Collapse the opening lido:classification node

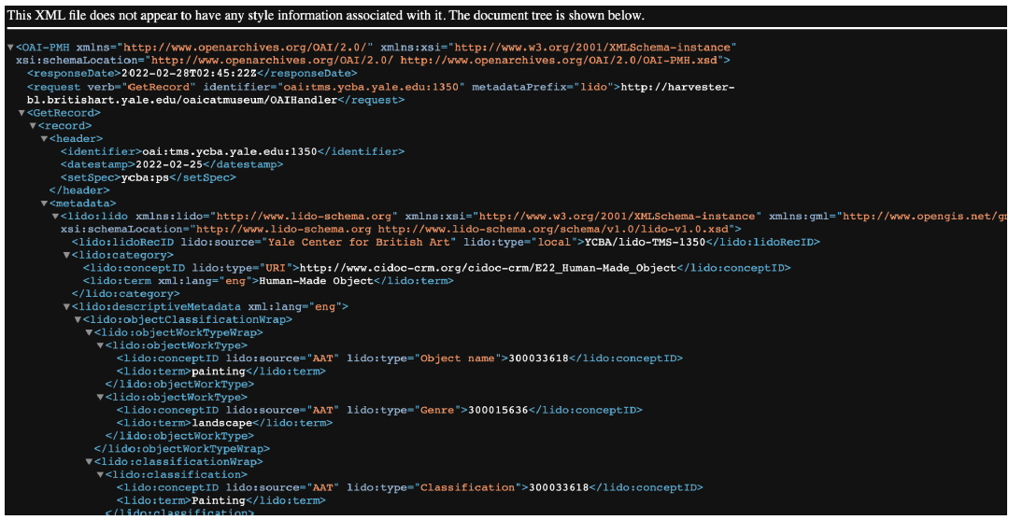[x=100, y=475]
